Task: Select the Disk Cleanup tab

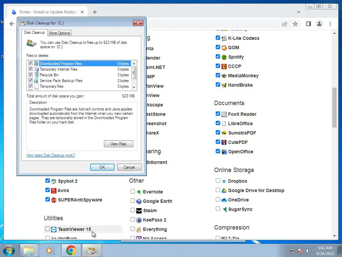Action: (34, 32)
